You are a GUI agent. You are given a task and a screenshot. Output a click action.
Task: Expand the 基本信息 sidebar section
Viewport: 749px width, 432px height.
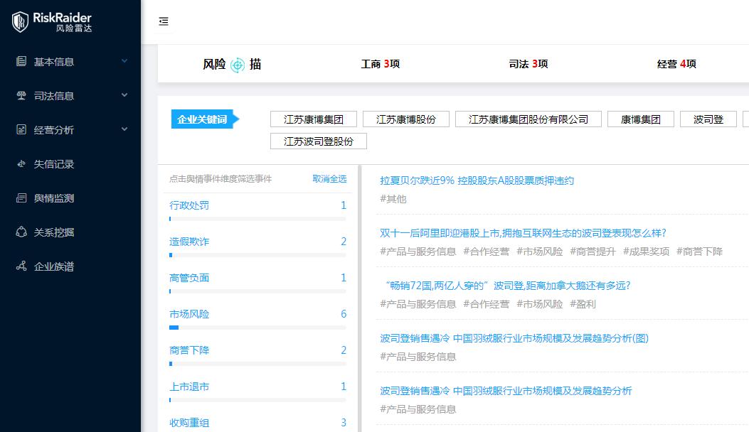[124, 61]
